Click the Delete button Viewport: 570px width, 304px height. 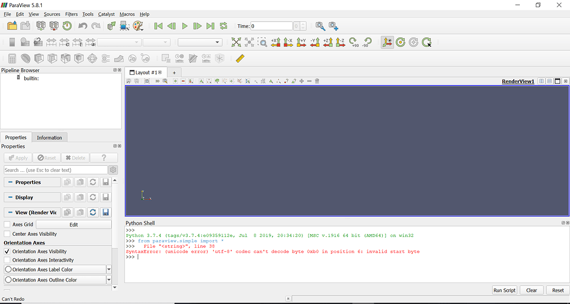coord(75,158)
